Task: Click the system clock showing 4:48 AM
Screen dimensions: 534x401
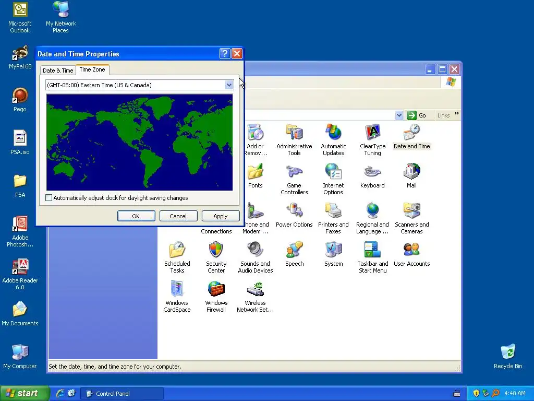Action: [515, 394]
